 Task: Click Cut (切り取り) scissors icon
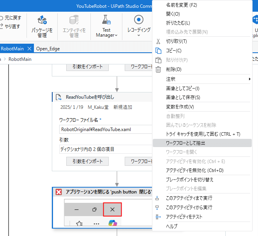point(158,41)
